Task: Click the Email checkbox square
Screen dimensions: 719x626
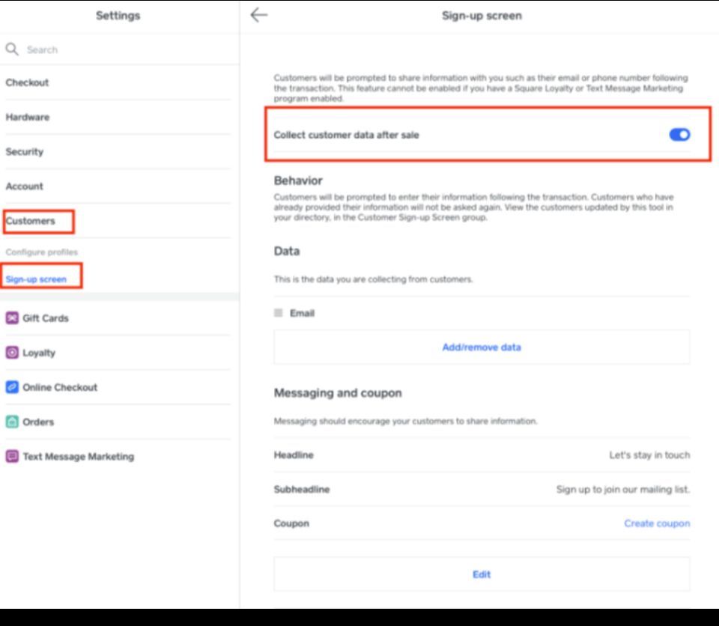Action: [279, 313]
